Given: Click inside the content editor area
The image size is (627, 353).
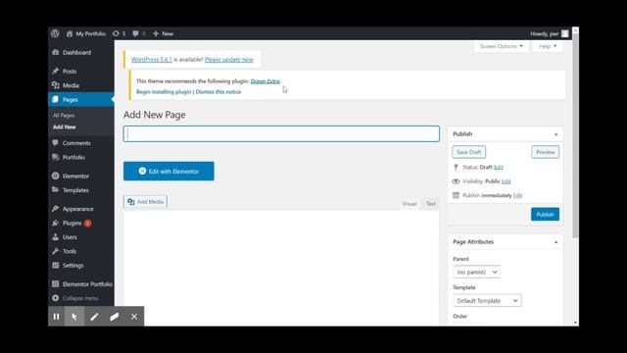Looking at the screenshot, I should [x=281, y=267].
